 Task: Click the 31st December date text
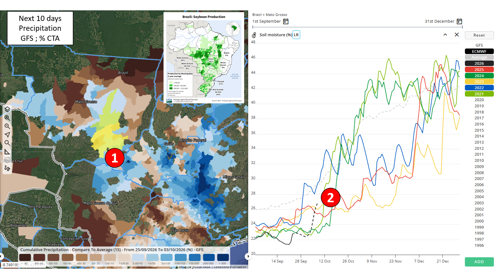439,21
